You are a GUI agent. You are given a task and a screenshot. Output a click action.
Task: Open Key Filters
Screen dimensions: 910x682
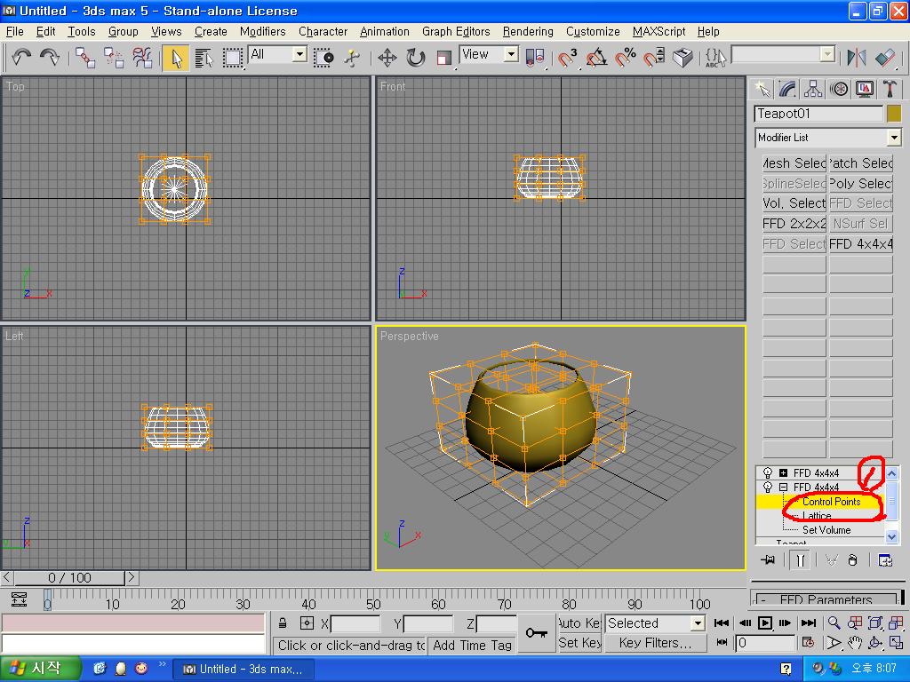(x=655, y=643)
